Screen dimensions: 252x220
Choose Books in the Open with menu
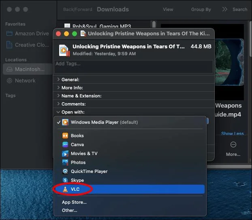tap(130, 136)
